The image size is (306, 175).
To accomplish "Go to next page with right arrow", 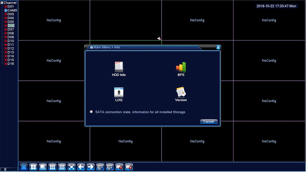I will [91, 167].
